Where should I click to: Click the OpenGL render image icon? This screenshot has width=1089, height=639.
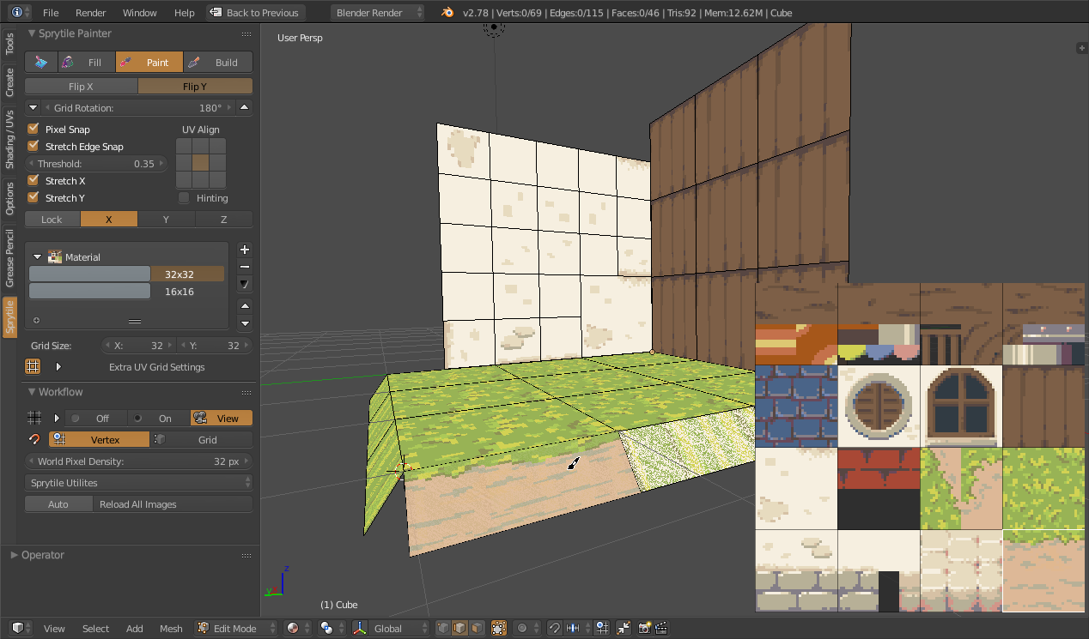point(645,628)
